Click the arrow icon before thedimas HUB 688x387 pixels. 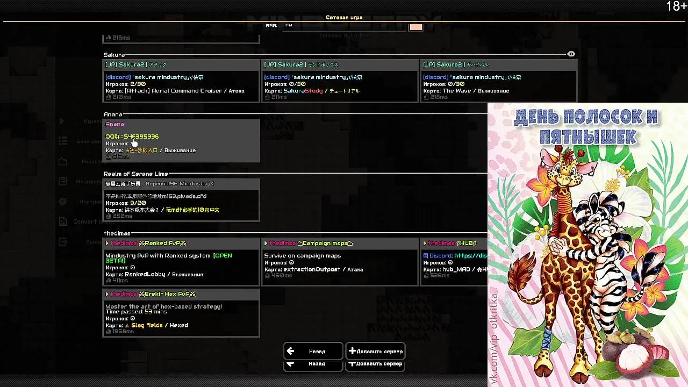point(425,243)
